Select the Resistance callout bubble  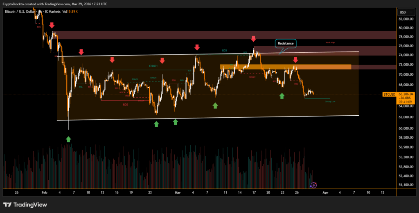point(286,43)
